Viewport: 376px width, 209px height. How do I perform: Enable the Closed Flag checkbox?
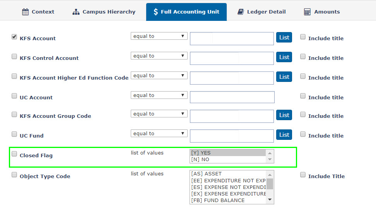(14, 154)
